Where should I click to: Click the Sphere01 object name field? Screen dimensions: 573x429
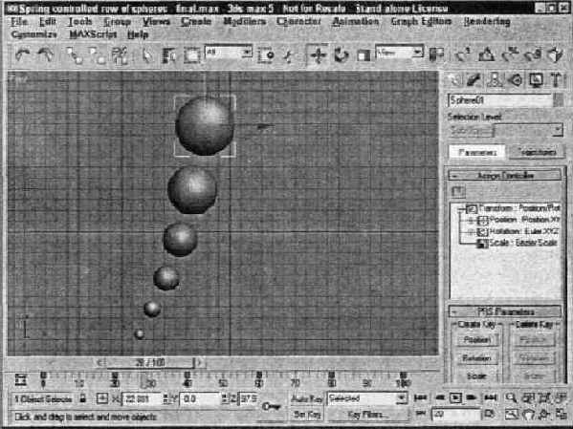[500, 100]
